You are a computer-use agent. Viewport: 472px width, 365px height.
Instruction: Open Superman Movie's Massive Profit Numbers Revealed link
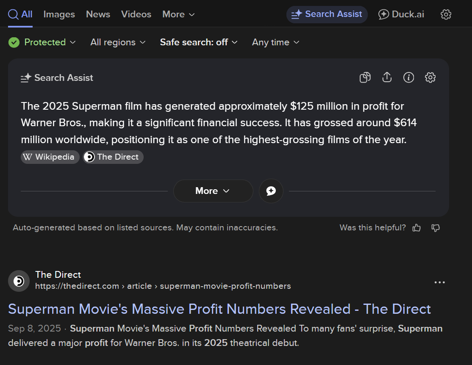[x=219, y=309]
